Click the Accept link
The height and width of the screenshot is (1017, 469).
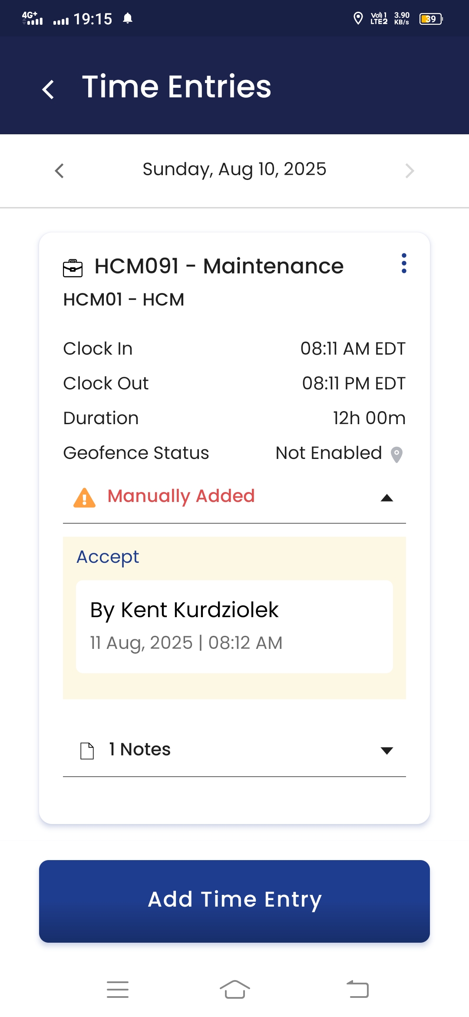coord(108,557)
